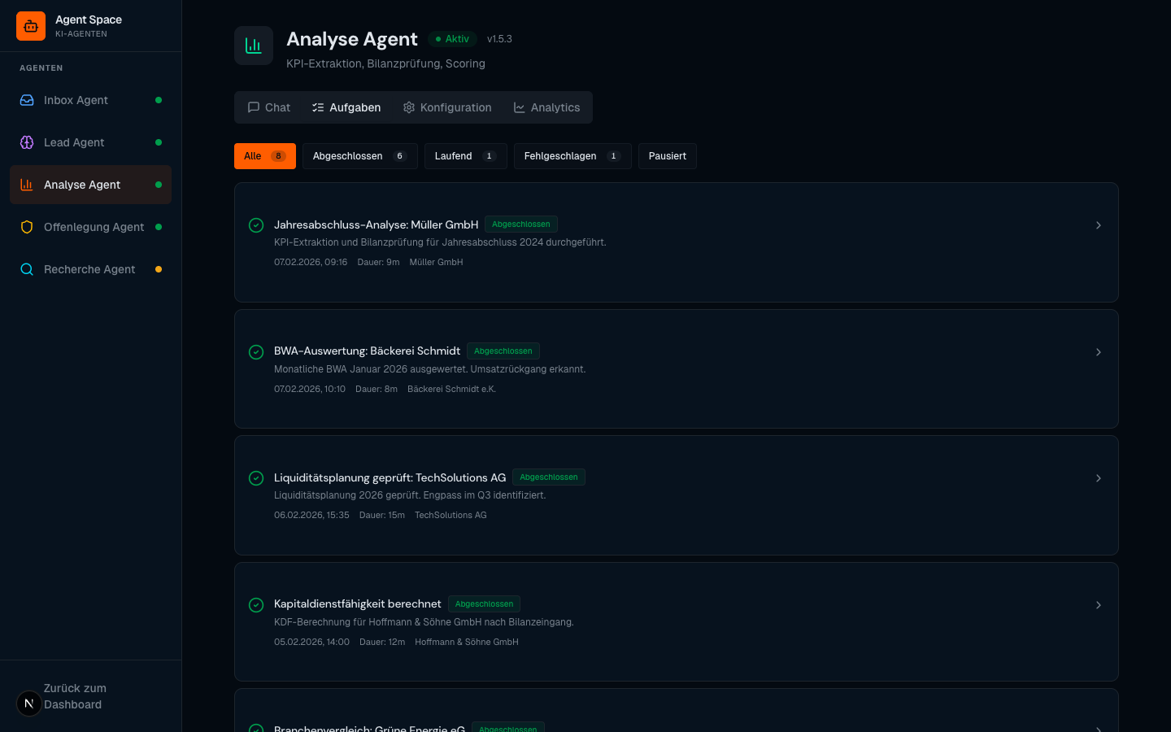Click the Recherche Agent magnifier icon
The width and height of the screenshot is (1171, 732).
(x=27, y=269)
